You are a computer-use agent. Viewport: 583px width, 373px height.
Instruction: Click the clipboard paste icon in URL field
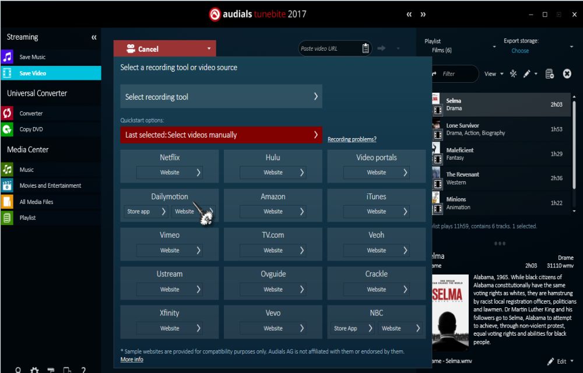[x=366, y=48]
